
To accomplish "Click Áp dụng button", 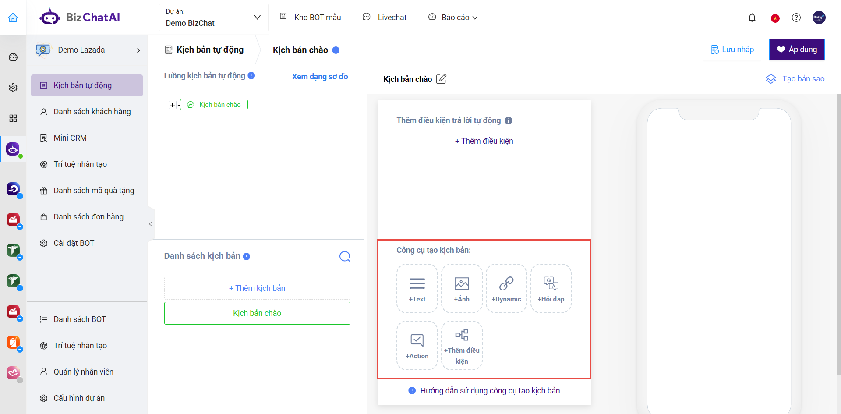I will click(x=797, y=50).
